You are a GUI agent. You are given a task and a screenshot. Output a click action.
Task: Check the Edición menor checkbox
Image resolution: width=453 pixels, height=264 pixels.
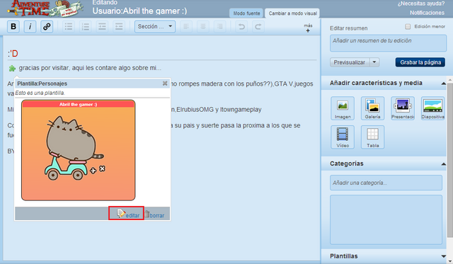click(408, 27)
